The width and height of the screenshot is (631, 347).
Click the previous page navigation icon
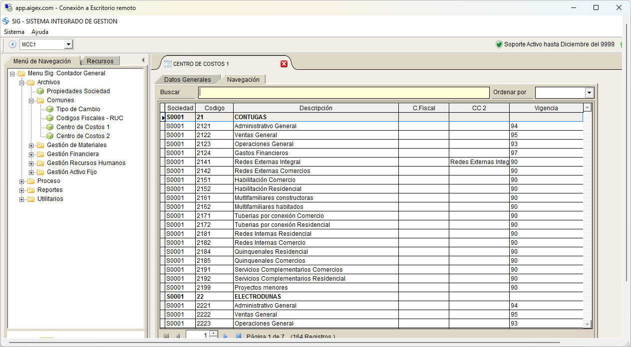pos(178,337)
